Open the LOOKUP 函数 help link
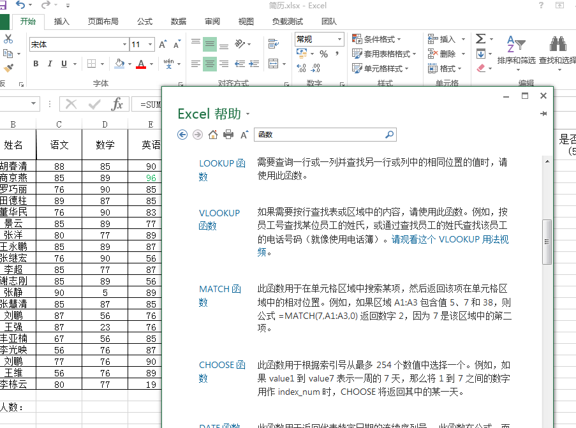576x428 pixels. pos(222,170)
